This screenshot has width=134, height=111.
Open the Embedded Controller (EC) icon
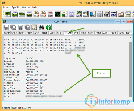(x=93, y=14)
